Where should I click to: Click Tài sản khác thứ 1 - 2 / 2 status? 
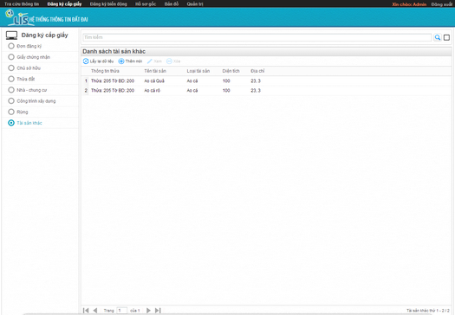(428, 311)
